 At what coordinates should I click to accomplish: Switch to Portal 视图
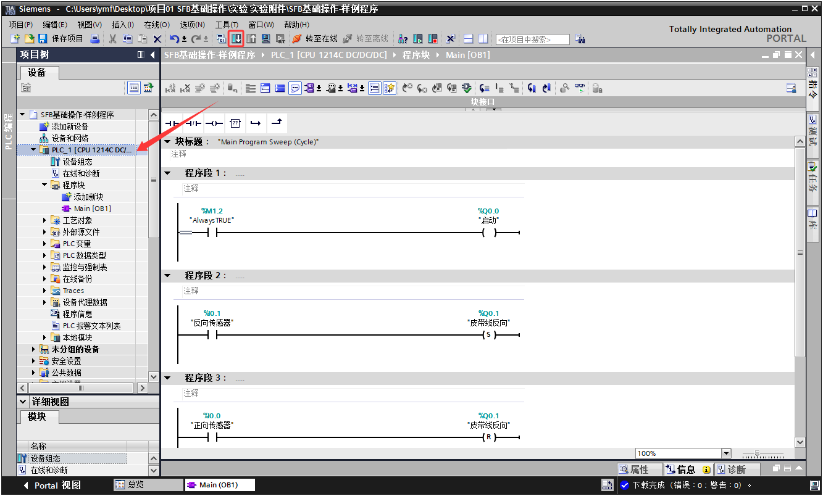click(51, 486)
